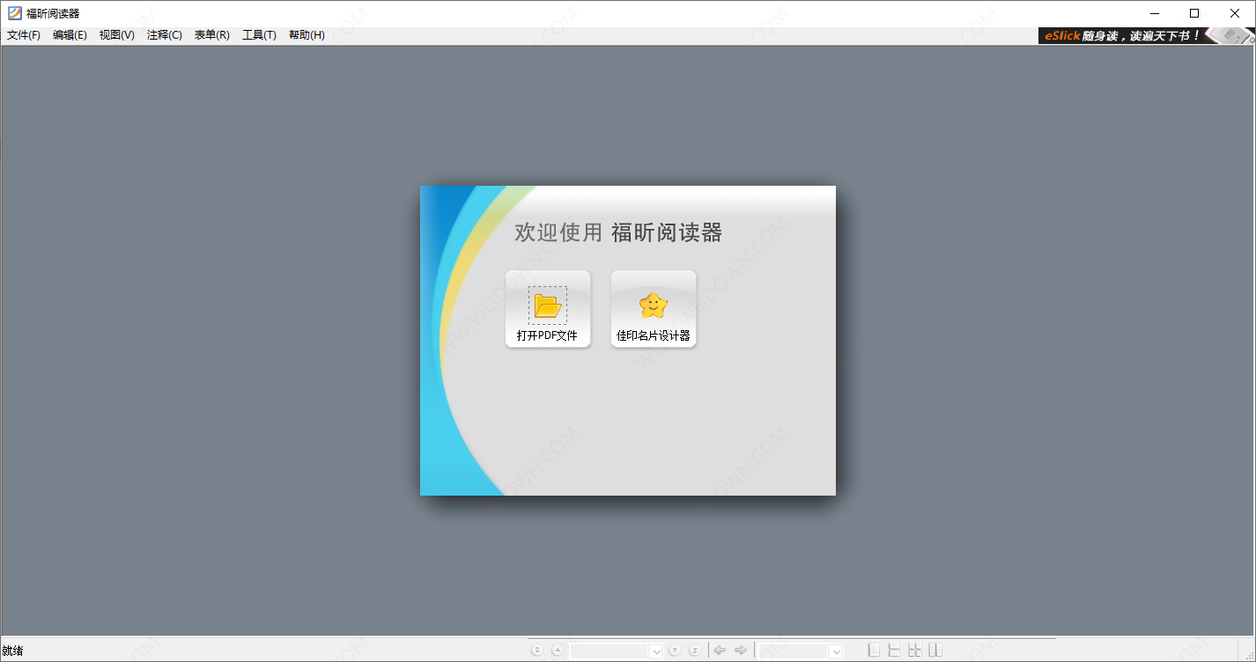Open the 视图(V) menu

(x=117, y=35)
